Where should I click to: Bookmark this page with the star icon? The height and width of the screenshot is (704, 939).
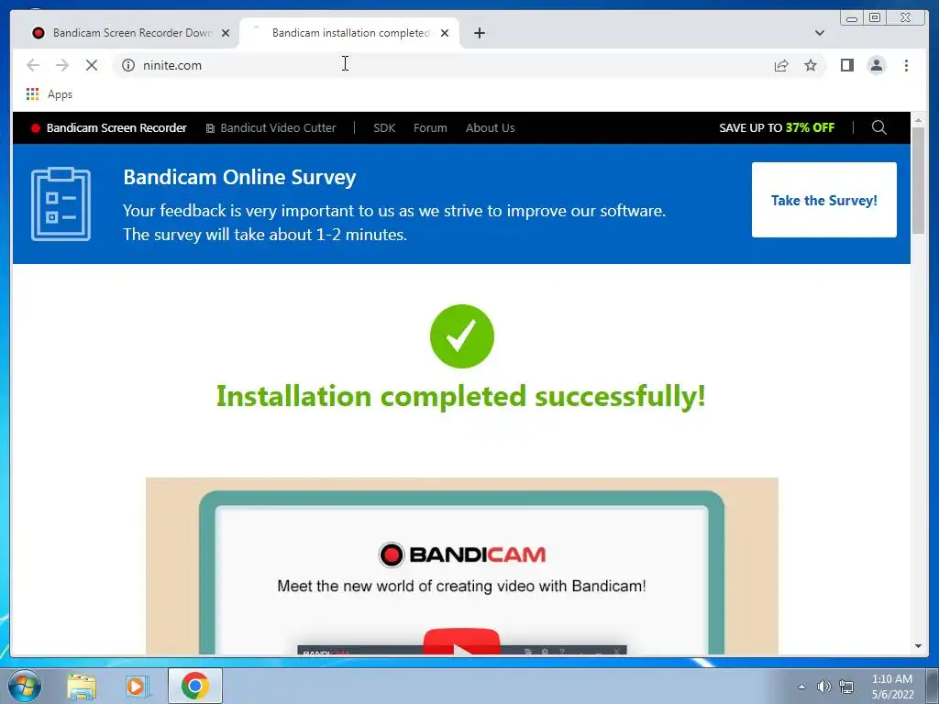click(811, 65)
